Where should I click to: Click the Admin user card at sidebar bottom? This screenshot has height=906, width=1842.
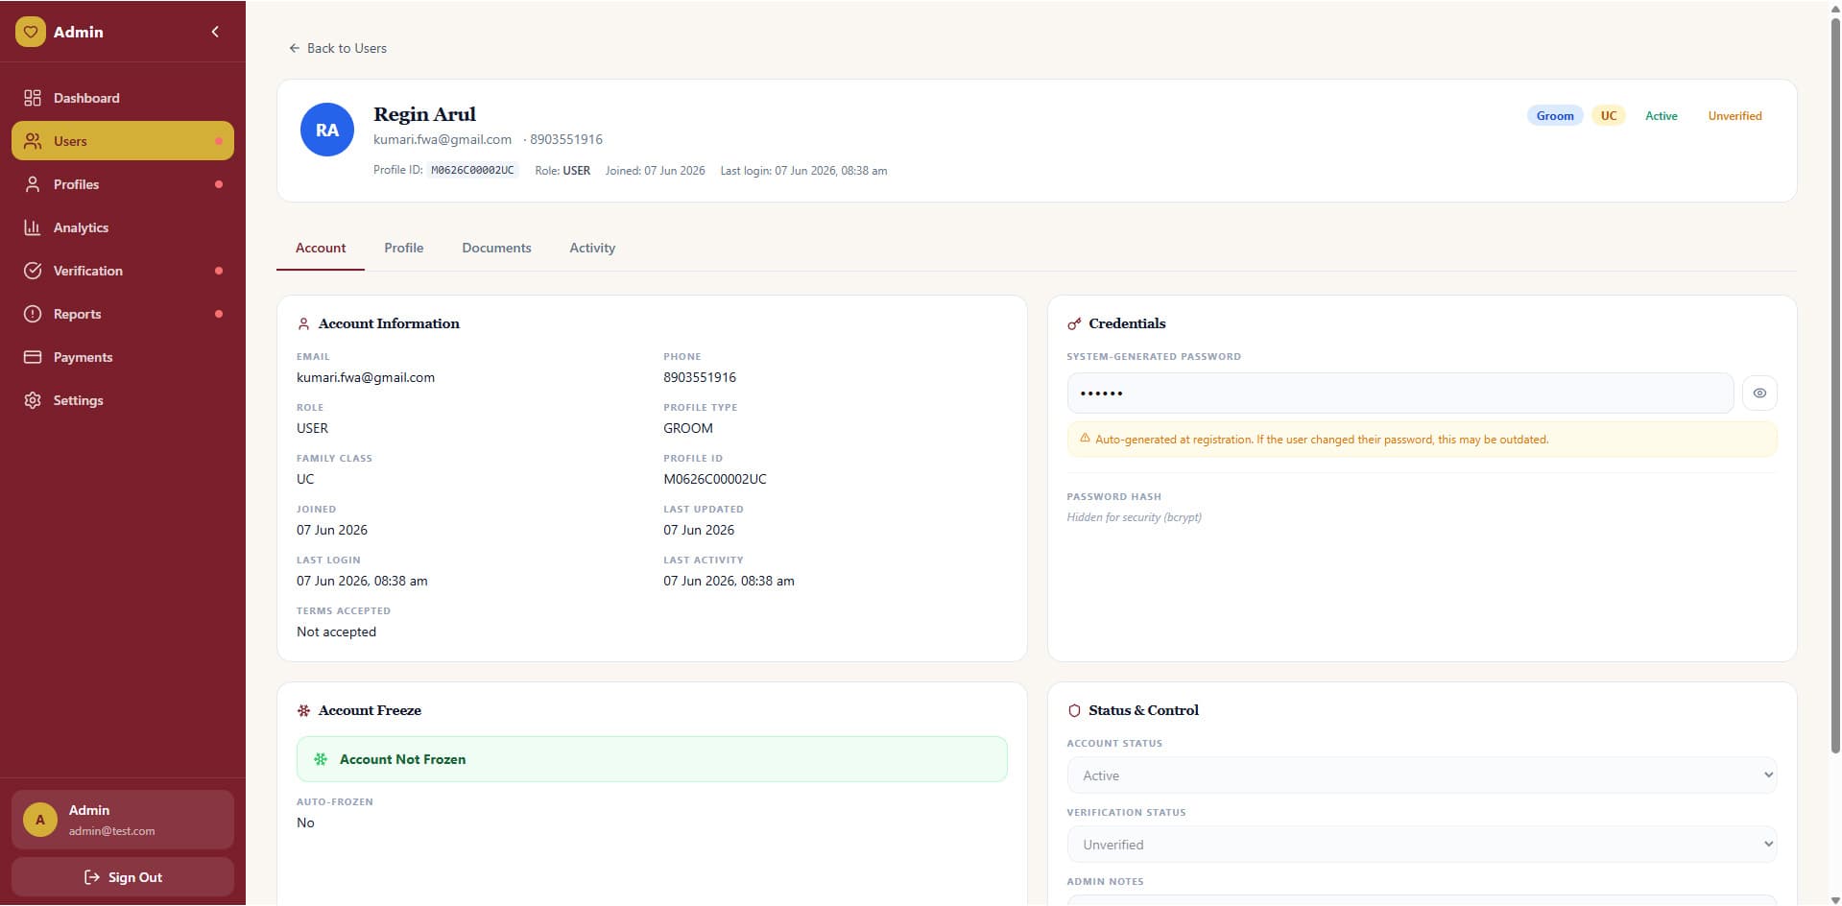123,820
